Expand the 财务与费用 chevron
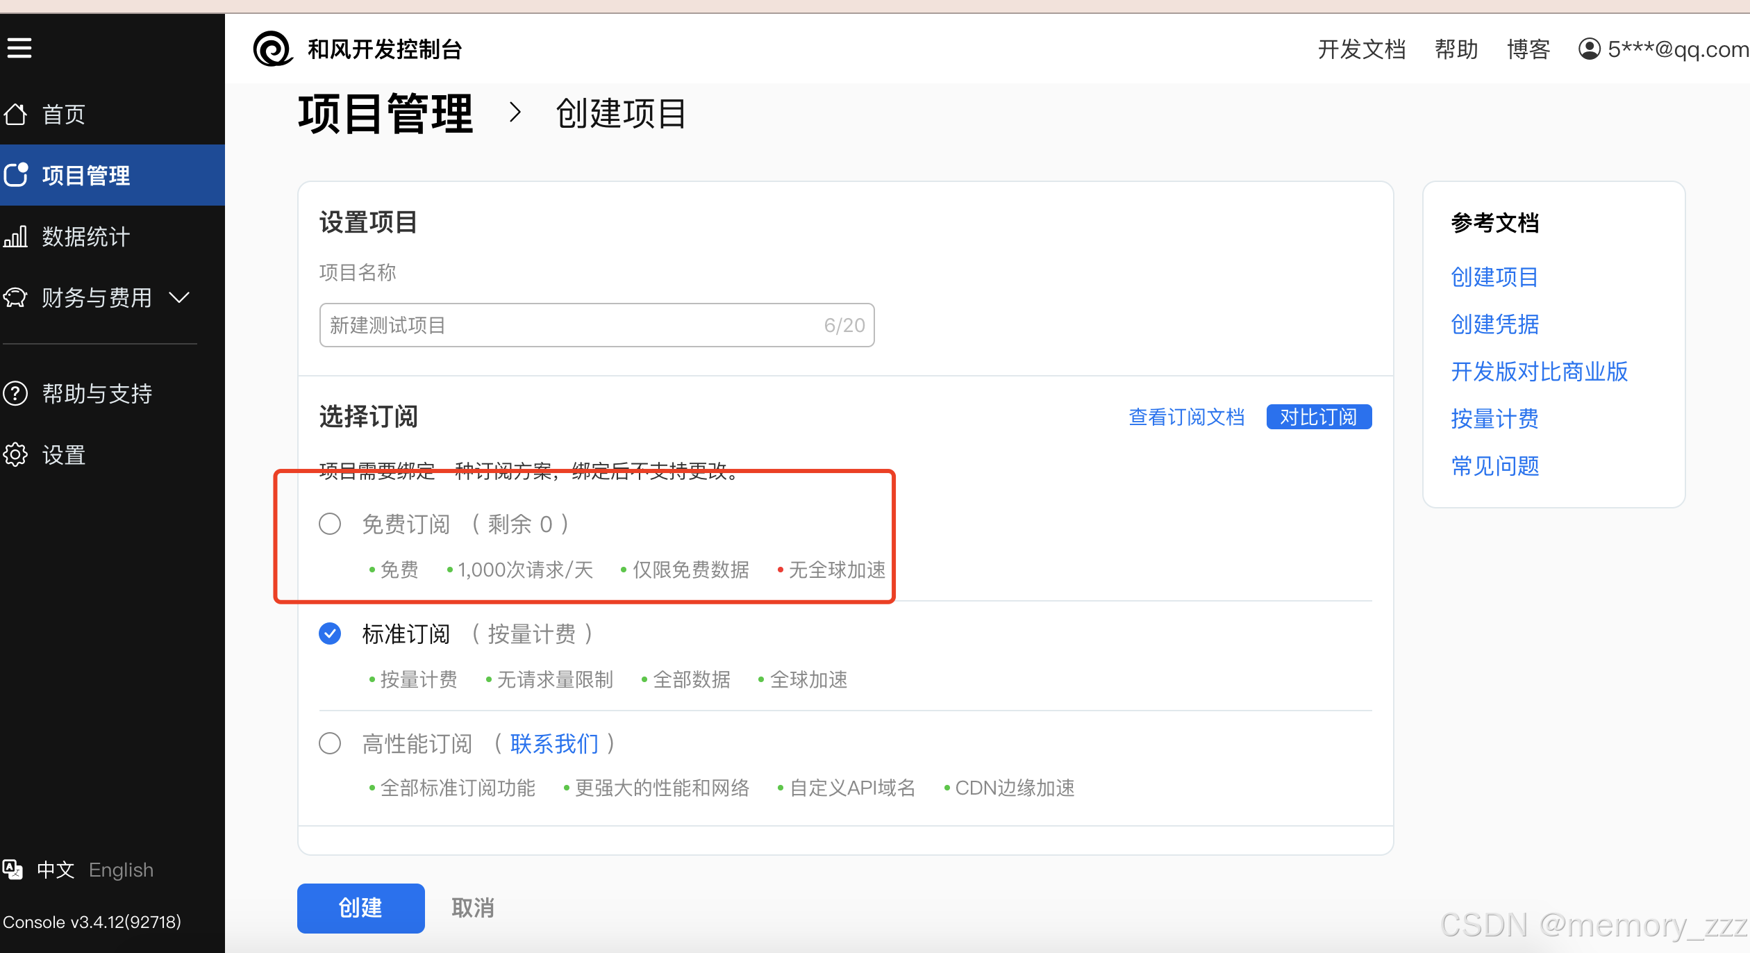 (x=179, y=298)
